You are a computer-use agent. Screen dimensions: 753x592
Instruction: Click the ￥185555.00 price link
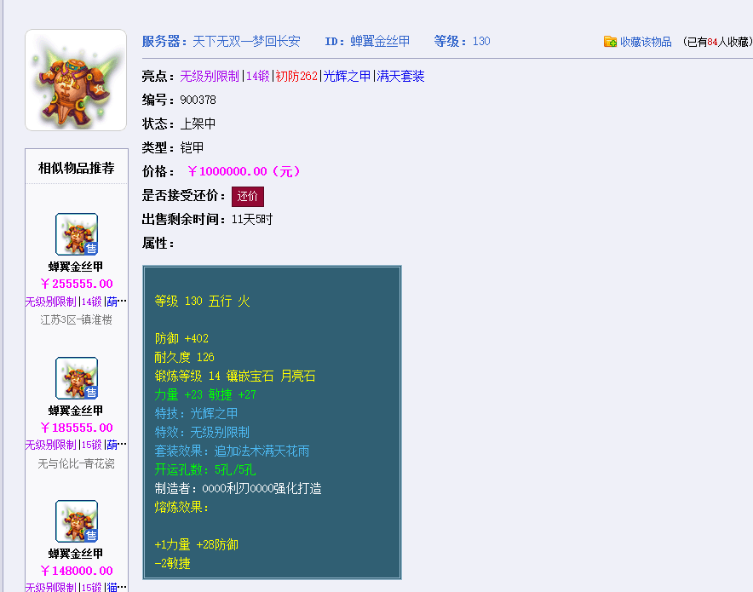click(77, 428)
